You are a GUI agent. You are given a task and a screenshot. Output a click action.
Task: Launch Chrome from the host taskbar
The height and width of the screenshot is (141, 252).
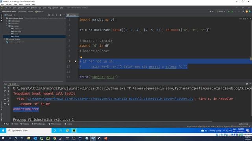point(54,138)
